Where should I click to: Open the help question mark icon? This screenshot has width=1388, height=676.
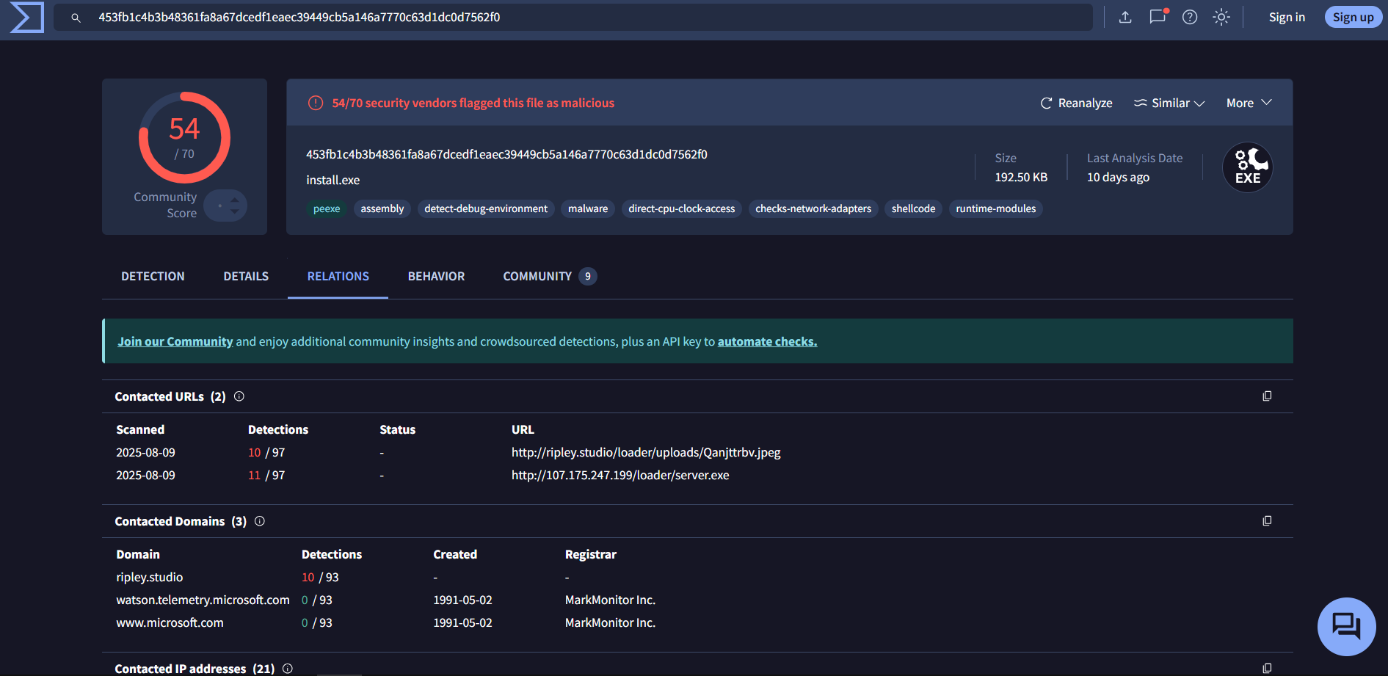click(1190, 17)
